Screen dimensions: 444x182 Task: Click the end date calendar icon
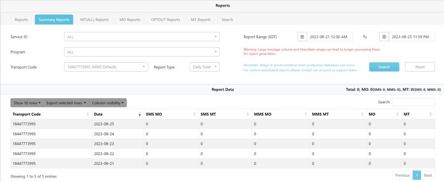[x=384, y=37]
